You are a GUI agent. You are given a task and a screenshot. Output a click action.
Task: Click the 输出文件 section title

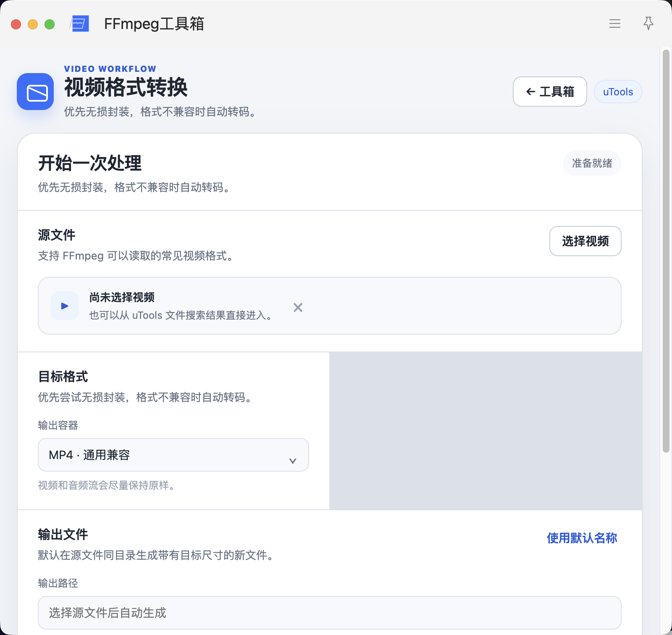[63, 534]
